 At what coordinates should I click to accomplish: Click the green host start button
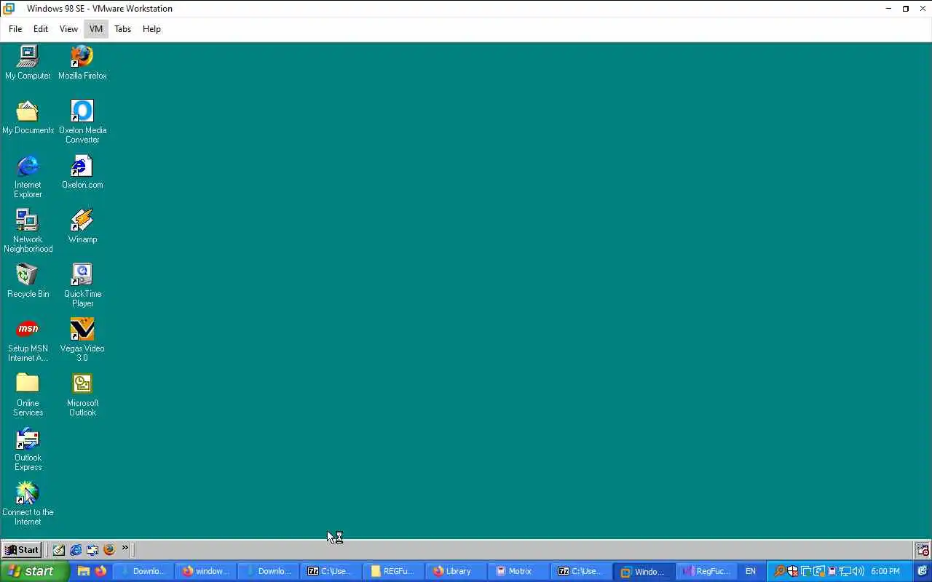[34, 571]
